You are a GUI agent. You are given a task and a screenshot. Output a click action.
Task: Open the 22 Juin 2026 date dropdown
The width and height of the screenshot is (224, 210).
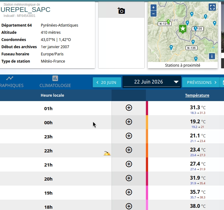tap(152, 82)
